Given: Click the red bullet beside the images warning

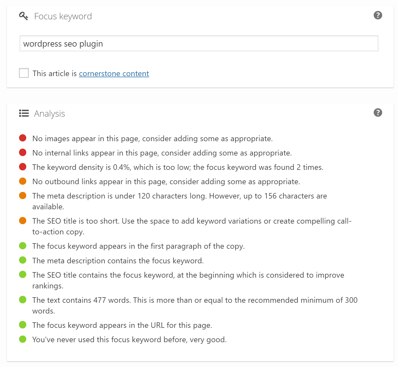Looking at the screenshot, I should (x=23, y=138).
